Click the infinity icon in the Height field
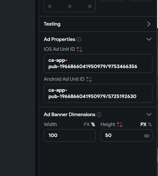This screenshot has width=158, height=176. (x=147, y=136)
